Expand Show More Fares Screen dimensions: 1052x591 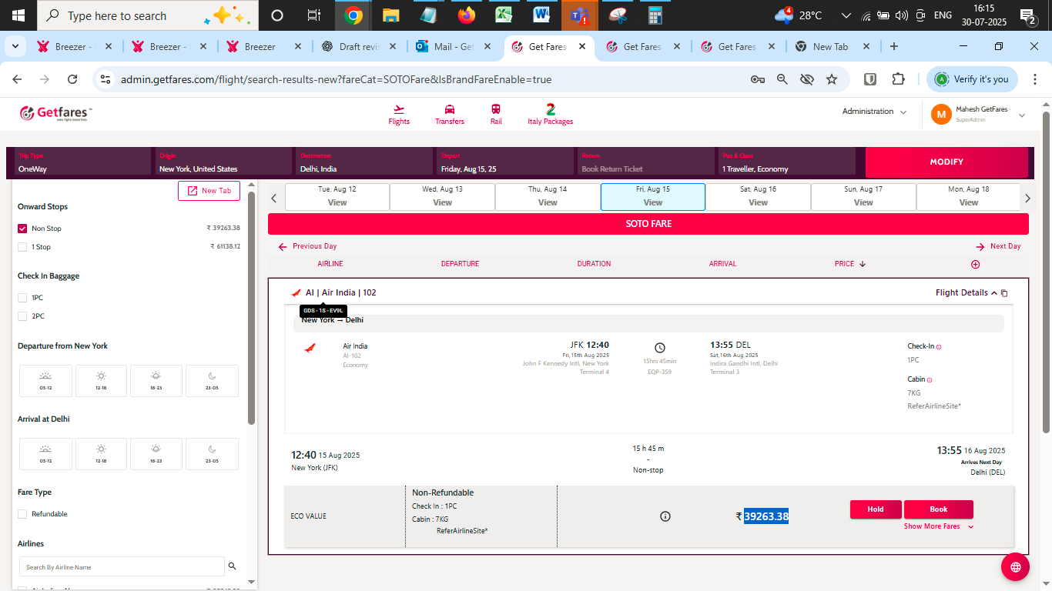[x=938, y=526]
